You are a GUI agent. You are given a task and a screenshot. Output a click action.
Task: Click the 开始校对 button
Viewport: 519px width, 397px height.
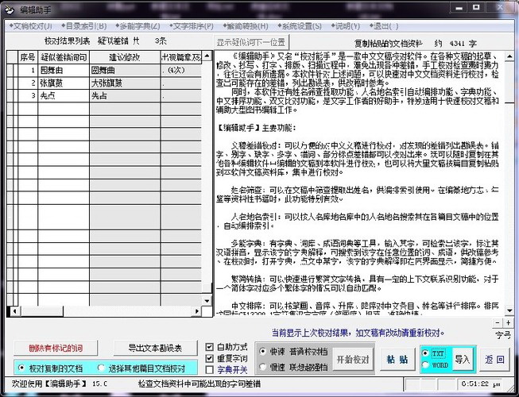coord(353,360)
